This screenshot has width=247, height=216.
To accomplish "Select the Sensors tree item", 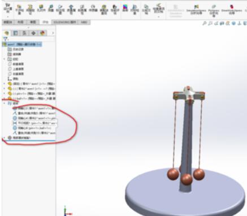I will (15, 54).
